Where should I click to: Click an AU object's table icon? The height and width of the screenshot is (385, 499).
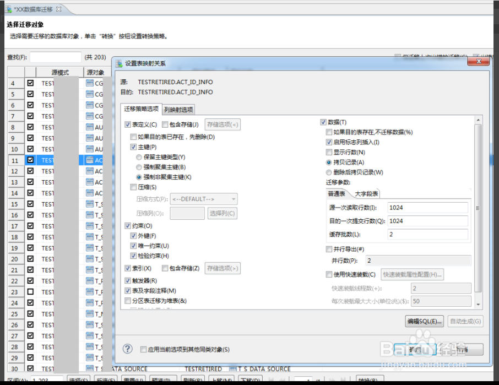click(90, 127)
